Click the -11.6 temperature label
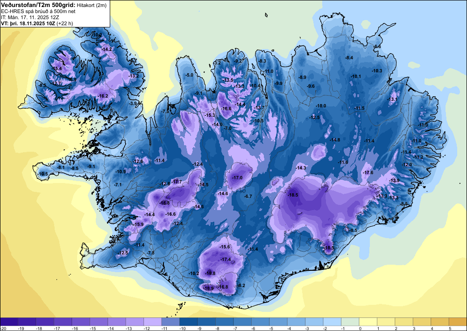Image resolution: width=467 pixels, height=331 pixels. click(x=343, y=162)
